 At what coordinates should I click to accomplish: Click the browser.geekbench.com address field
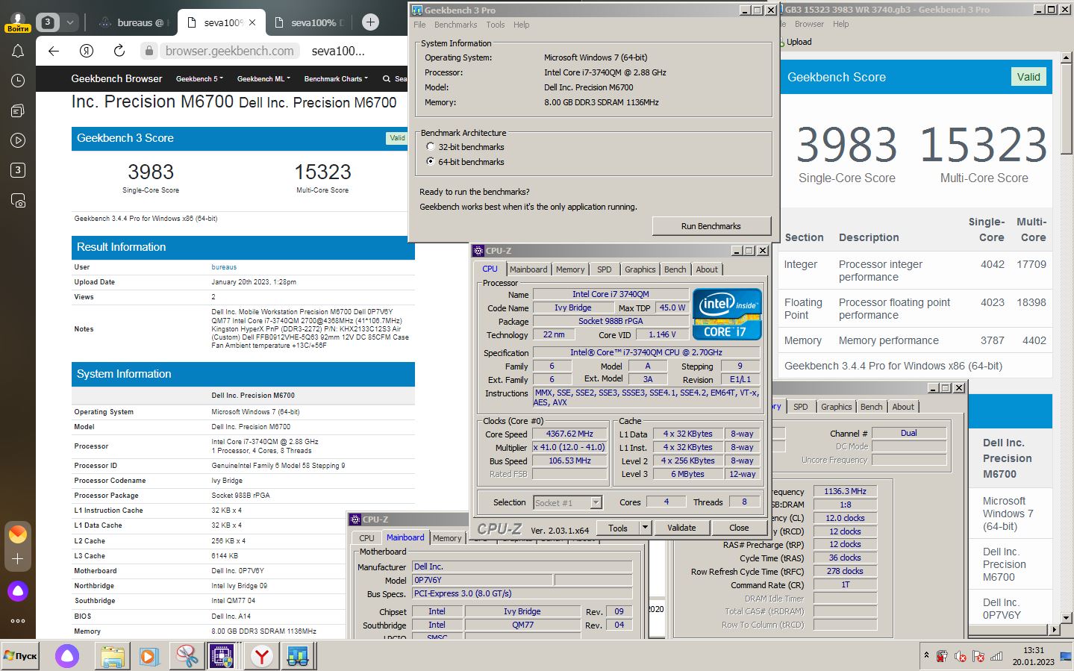tap(230, 51)
